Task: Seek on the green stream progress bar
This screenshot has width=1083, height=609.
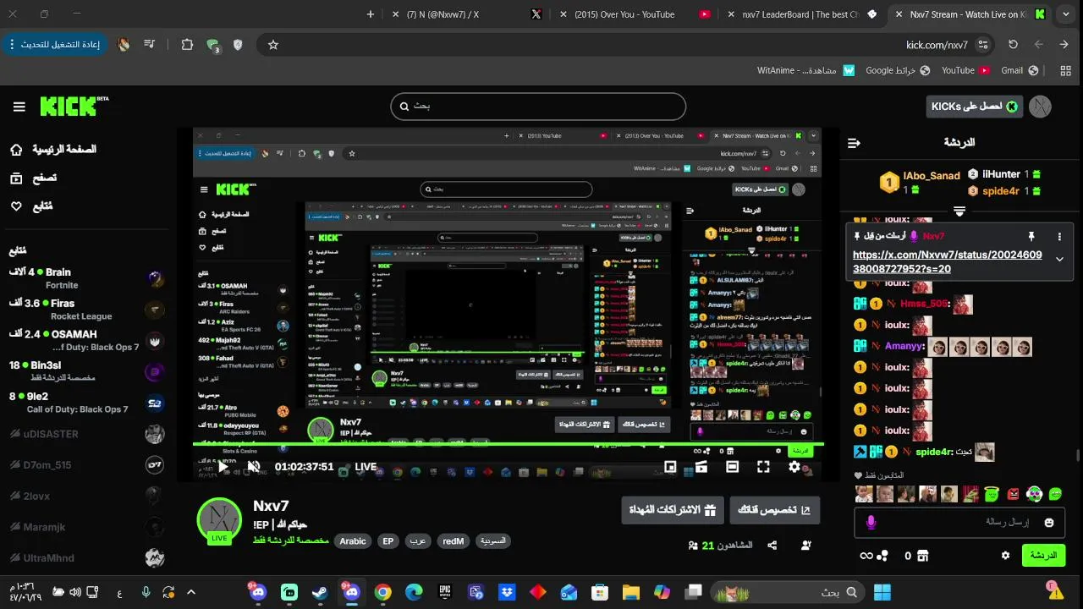Action: pos(508,444)
